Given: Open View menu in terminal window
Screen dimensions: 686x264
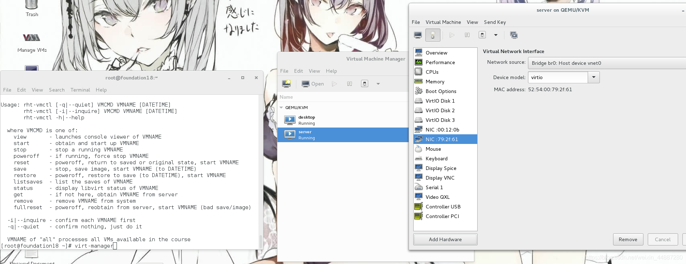Looking at the screenshot, I should pos(37,90).
